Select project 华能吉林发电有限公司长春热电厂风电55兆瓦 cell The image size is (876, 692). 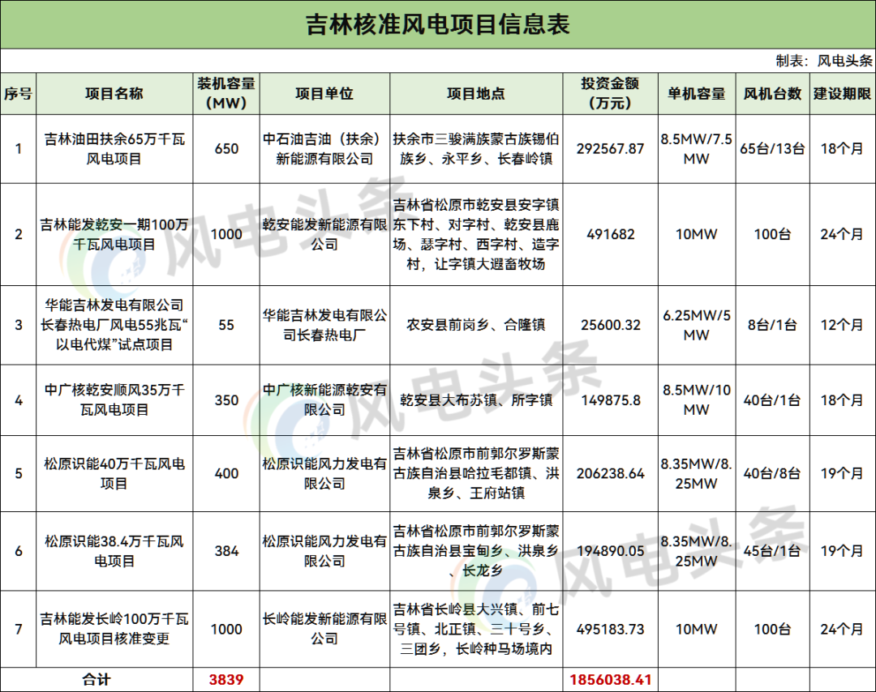coord(114,325)
